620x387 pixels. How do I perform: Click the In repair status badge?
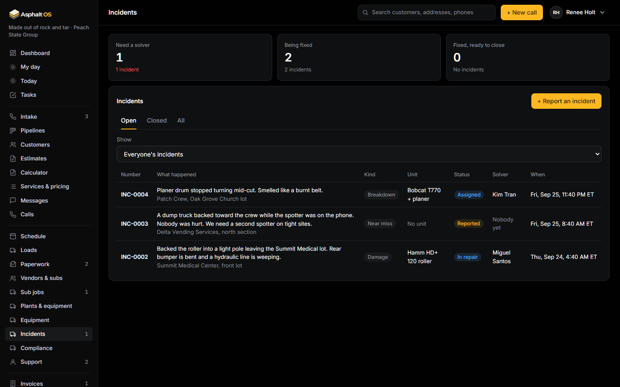(x=468, y=257)
